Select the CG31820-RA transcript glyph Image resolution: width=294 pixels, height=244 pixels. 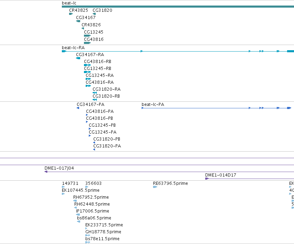(95, 93)
